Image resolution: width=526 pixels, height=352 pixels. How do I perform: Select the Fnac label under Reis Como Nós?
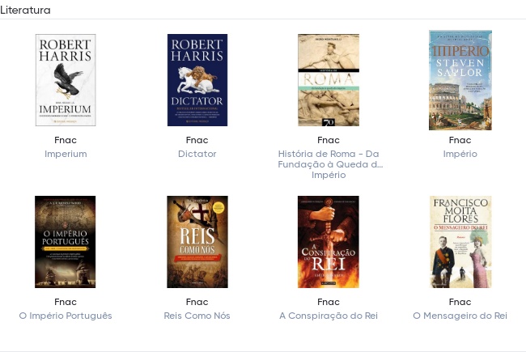click(x=197, y=302)
